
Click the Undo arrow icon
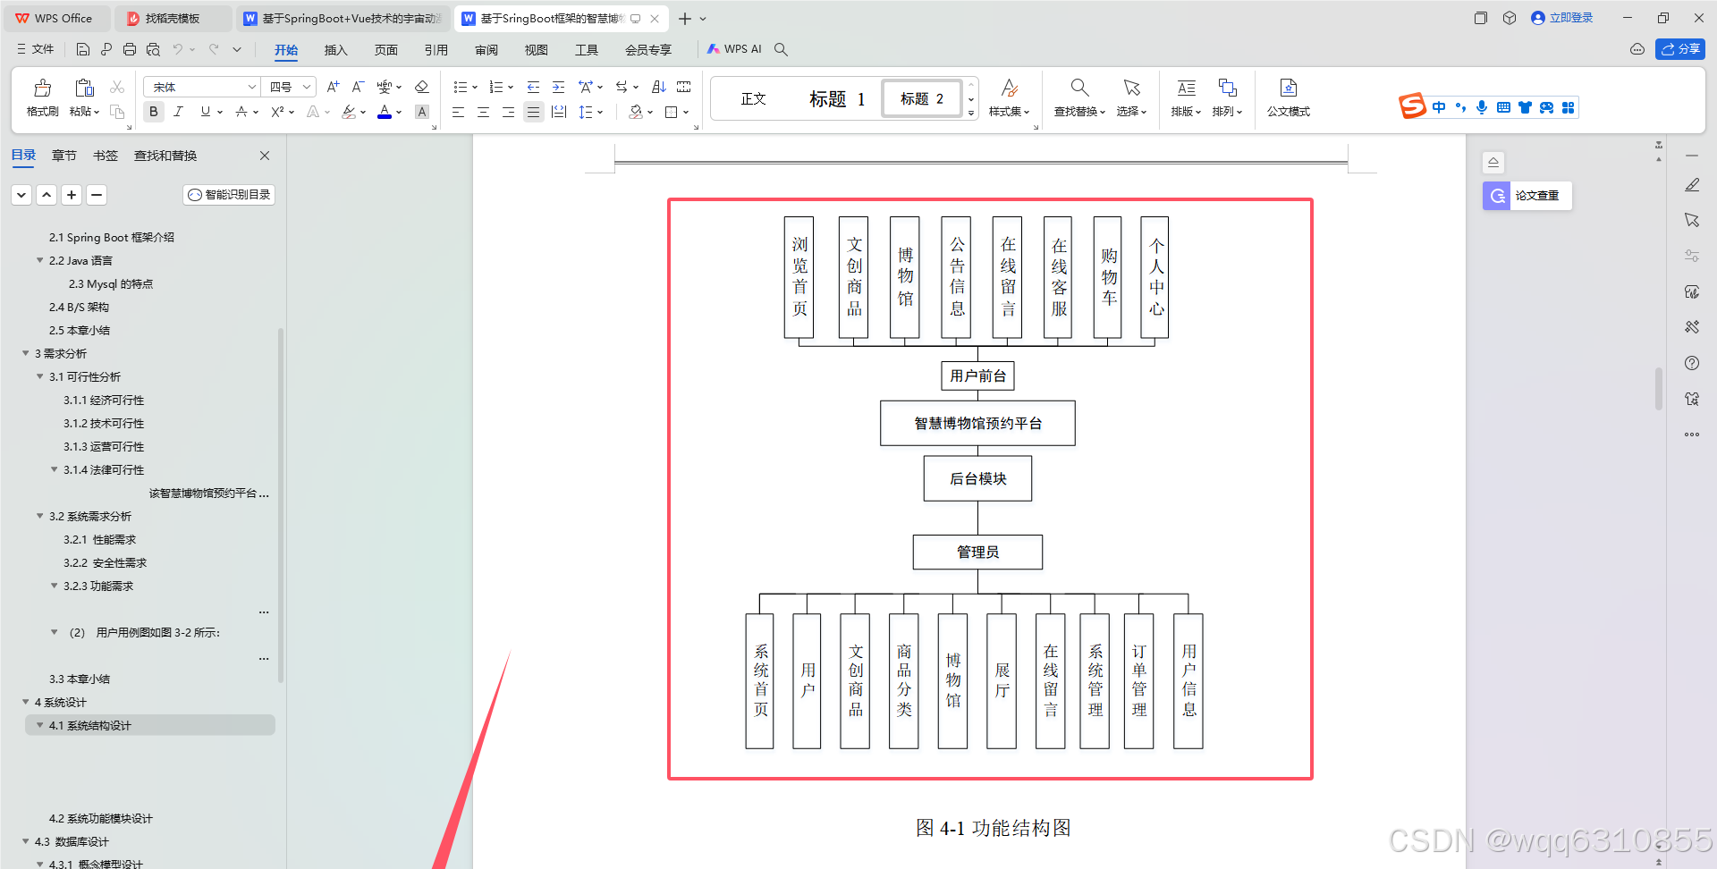coord(178,49)
